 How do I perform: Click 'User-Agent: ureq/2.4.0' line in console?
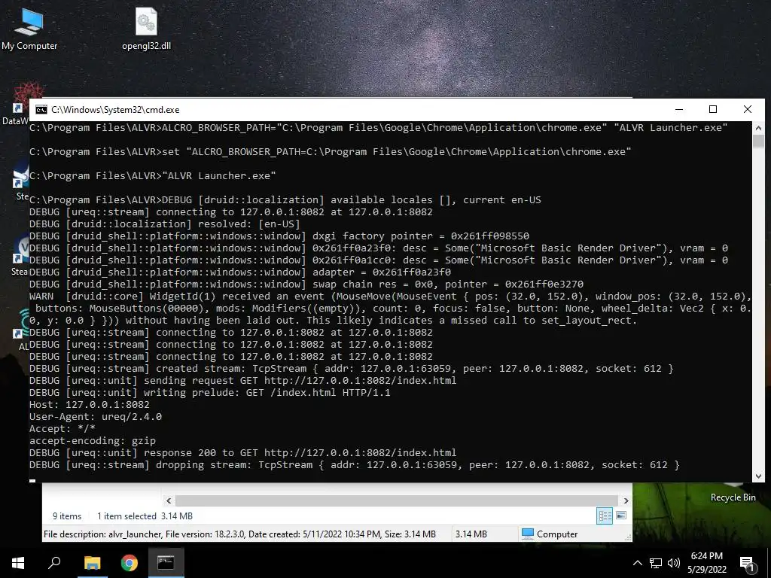click(96, 417)
